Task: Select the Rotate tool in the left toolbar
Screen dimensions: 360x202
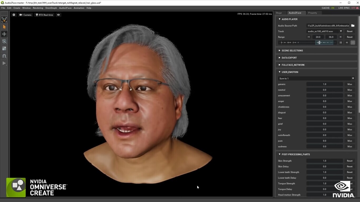Action: click(x=4, y=41)
